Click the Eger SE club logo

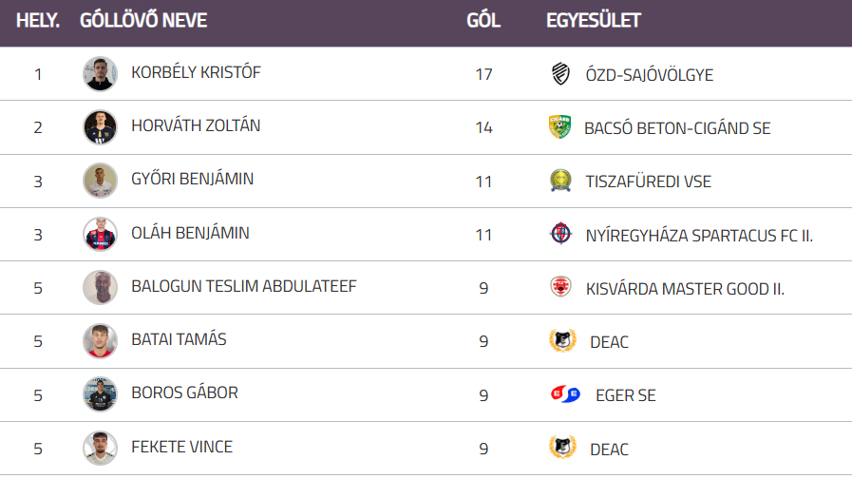pyautogui.click(x=565, y=394)
